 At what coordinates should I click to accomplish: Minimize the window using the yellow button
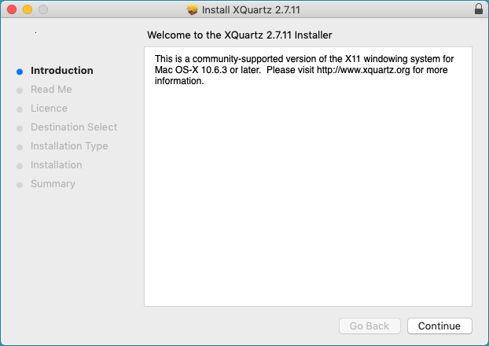(x=27, y=9)
